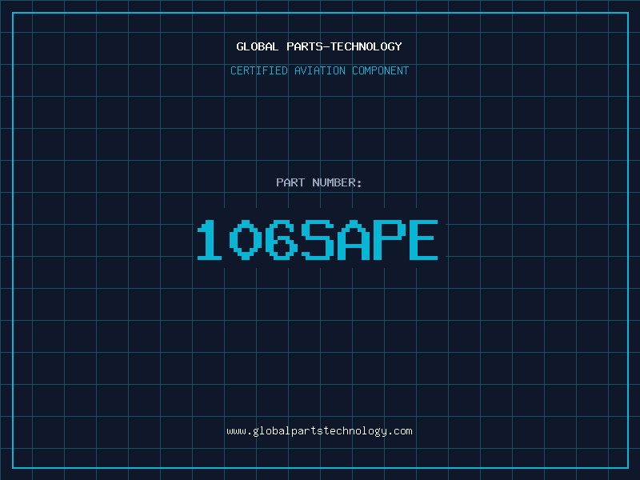The image size is (640, 480).
Task: Click the PART NUMBER: label
Action: (318, 182)
